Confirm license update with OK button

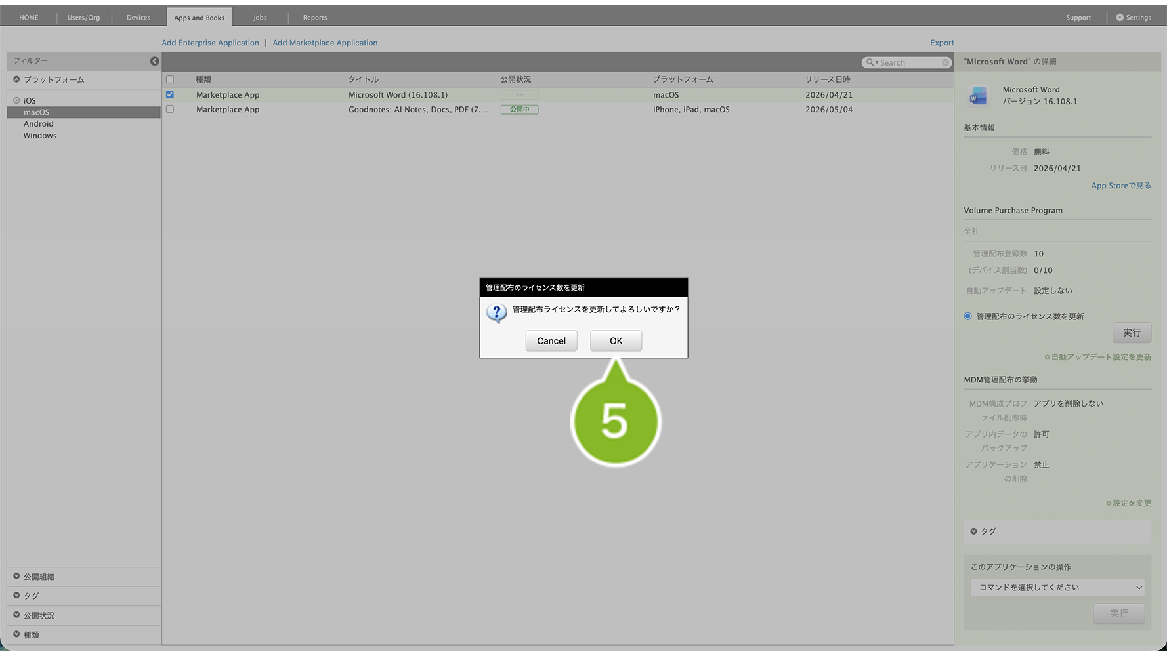pos(616,340)
